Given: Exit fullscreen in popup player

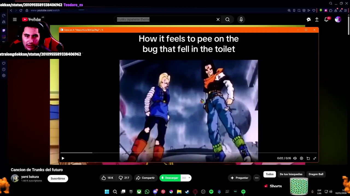Looking at the screenshot, I should 315,158.
